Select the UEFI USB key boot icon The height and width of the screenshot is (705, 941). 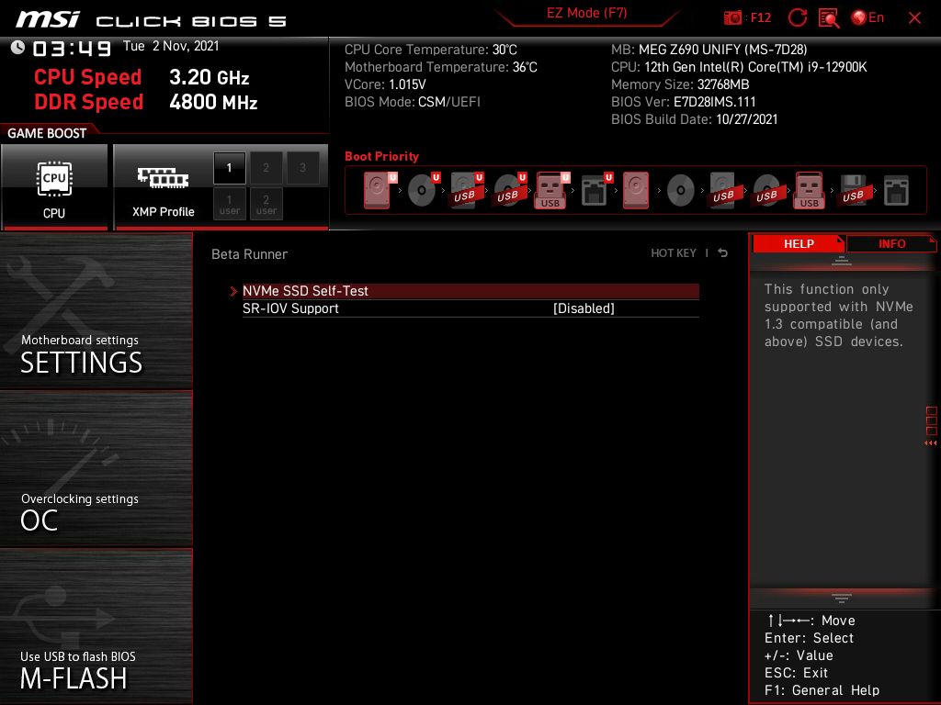[551, 190]
